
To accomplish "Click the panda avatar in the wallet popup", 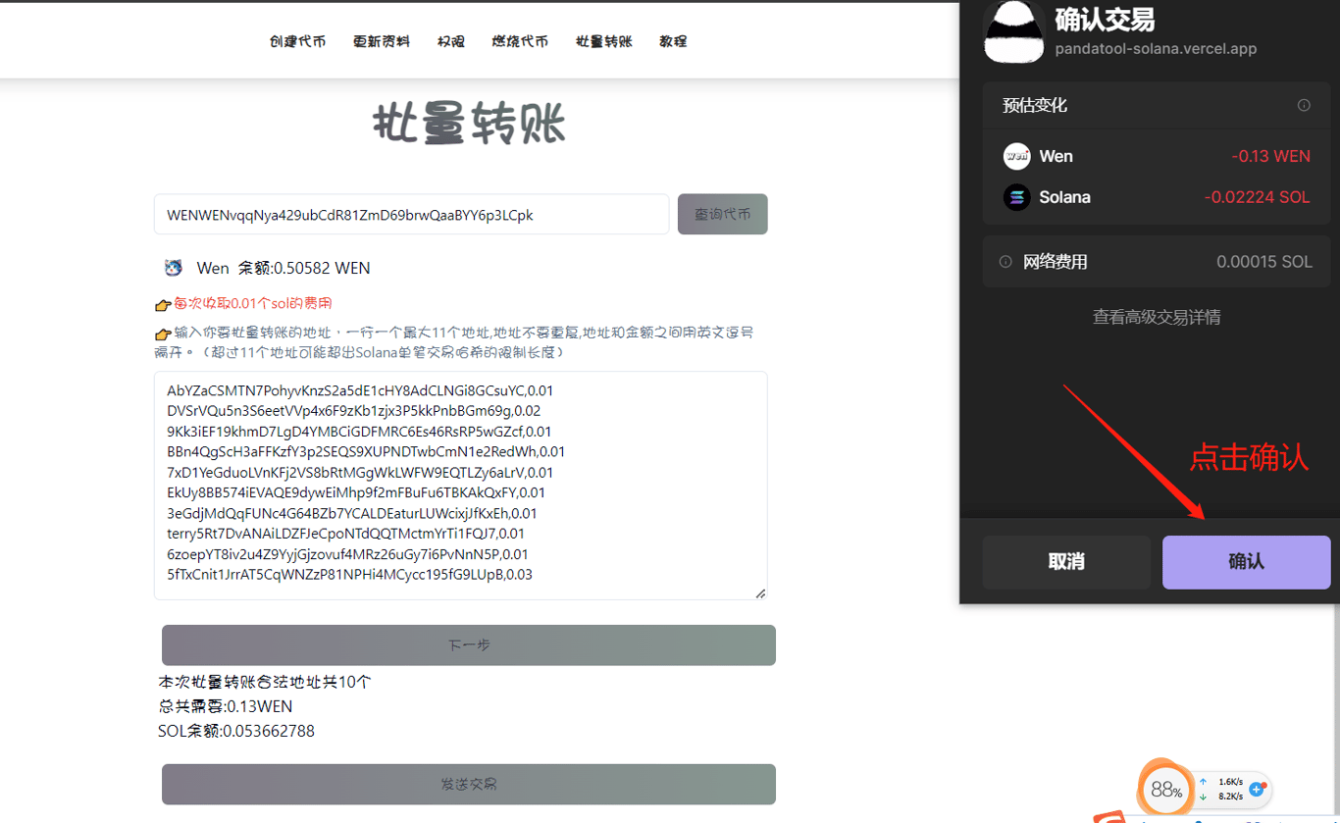I will pyautogui.click(x=1014, y=32).
